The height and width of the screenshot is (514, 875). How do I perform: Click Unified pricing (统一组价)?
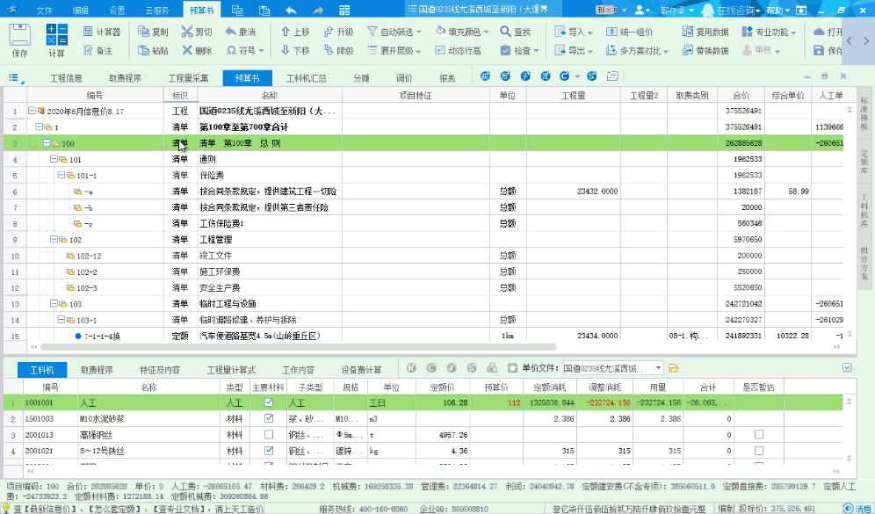coord(630,32)
